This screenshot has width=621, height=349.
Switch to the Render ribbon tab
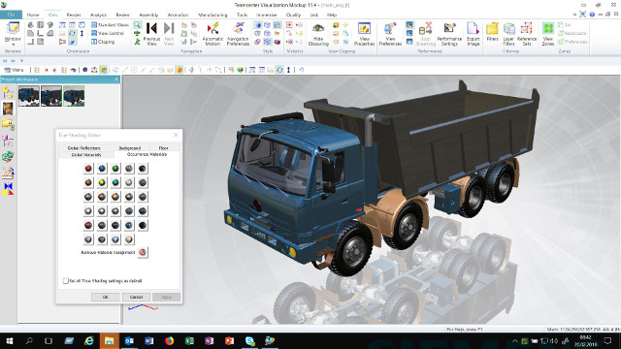pyautogui.click(x=74, y=15)
